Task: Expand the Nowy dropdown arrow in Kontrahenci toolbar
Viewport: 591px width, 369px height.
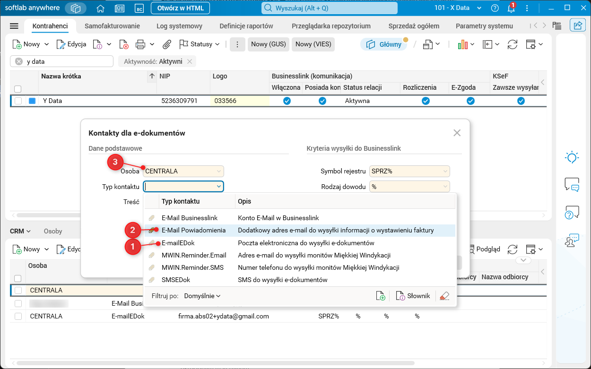Action: tap(46, 44)
